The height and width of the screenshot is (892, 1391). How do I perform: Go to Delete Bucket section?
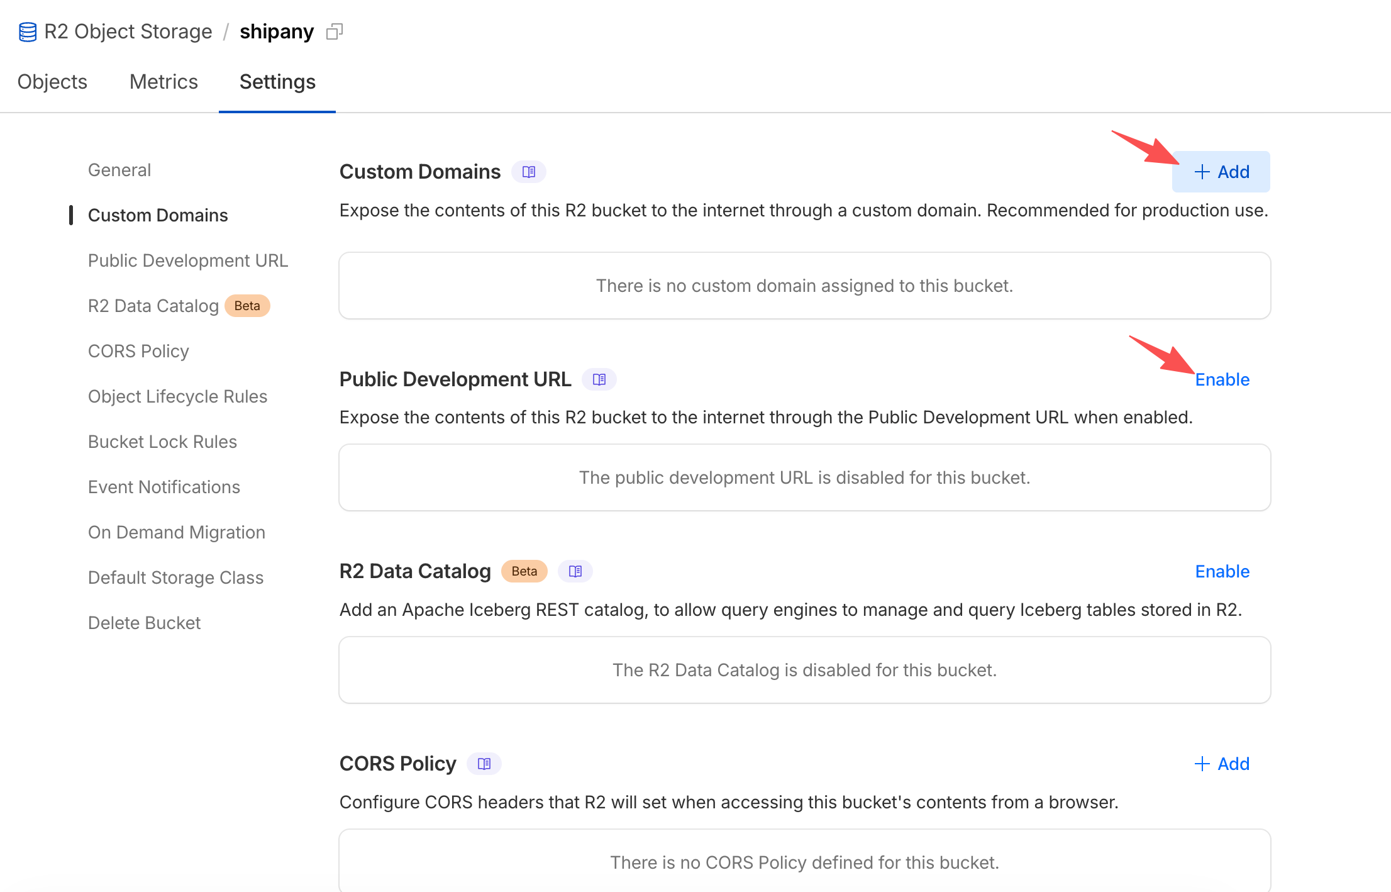144,623
